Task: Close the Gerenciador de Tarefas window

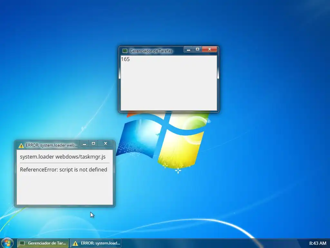Action: 209,49
